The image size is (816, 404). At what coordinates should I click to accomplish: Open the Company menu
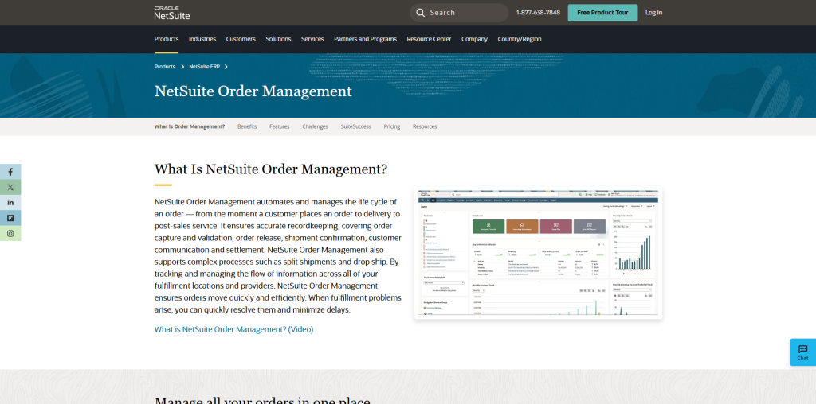click(x=475, y=39)
